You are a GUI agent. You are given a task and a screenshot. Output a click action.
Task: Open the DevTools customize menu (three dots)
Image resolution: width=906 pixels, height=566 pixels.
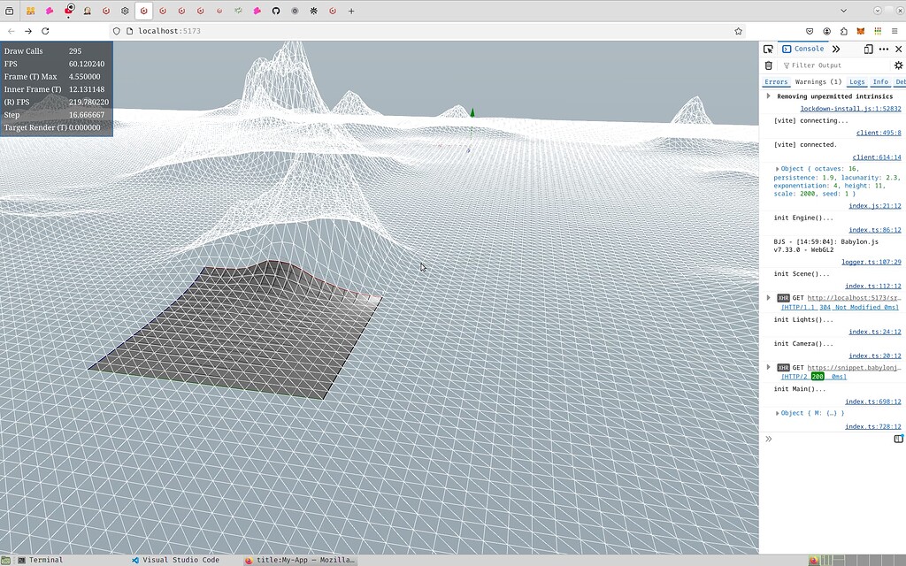(x=884, y=50)
